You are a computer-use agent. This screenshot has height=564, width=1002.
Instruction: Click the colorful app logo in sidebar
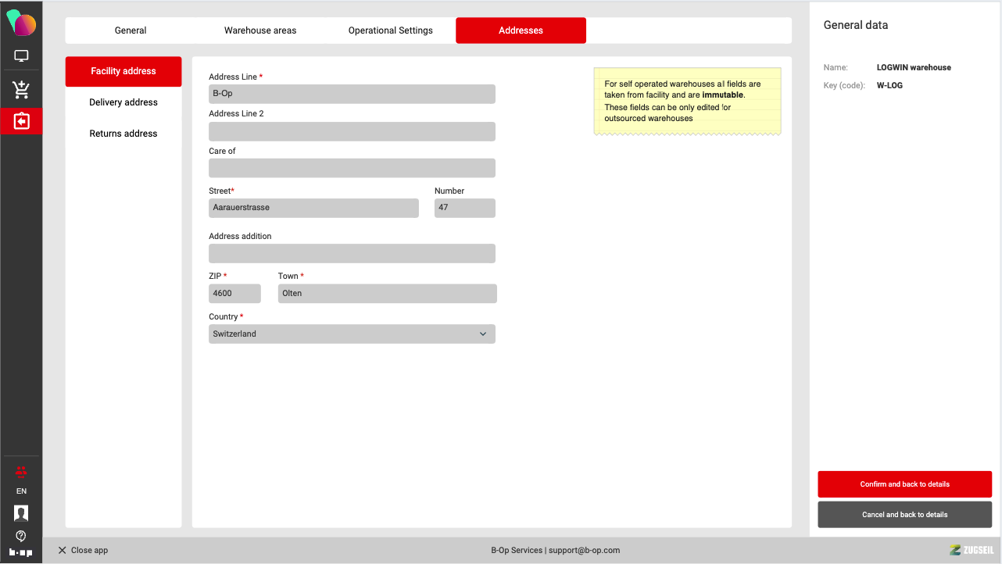(21, 23)
